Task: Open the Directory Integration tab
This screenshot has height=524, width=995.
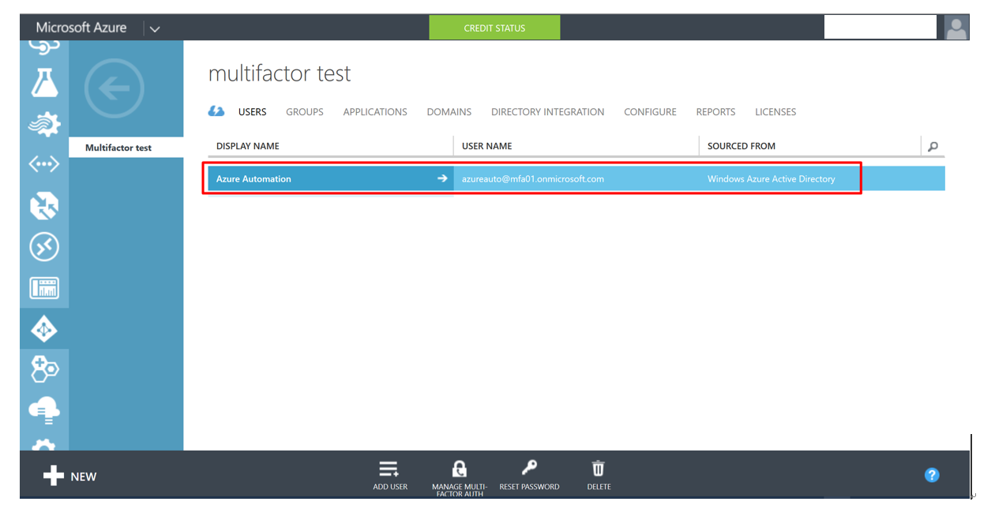Action: [x=548, y=112]
